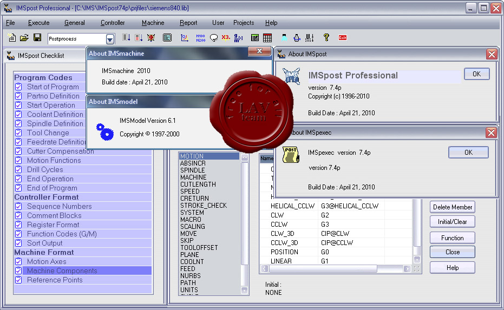This screenshot has width=504, height=310.
Task: Toggle the End of Program checkbox
Action: click(x=18, y=188)
